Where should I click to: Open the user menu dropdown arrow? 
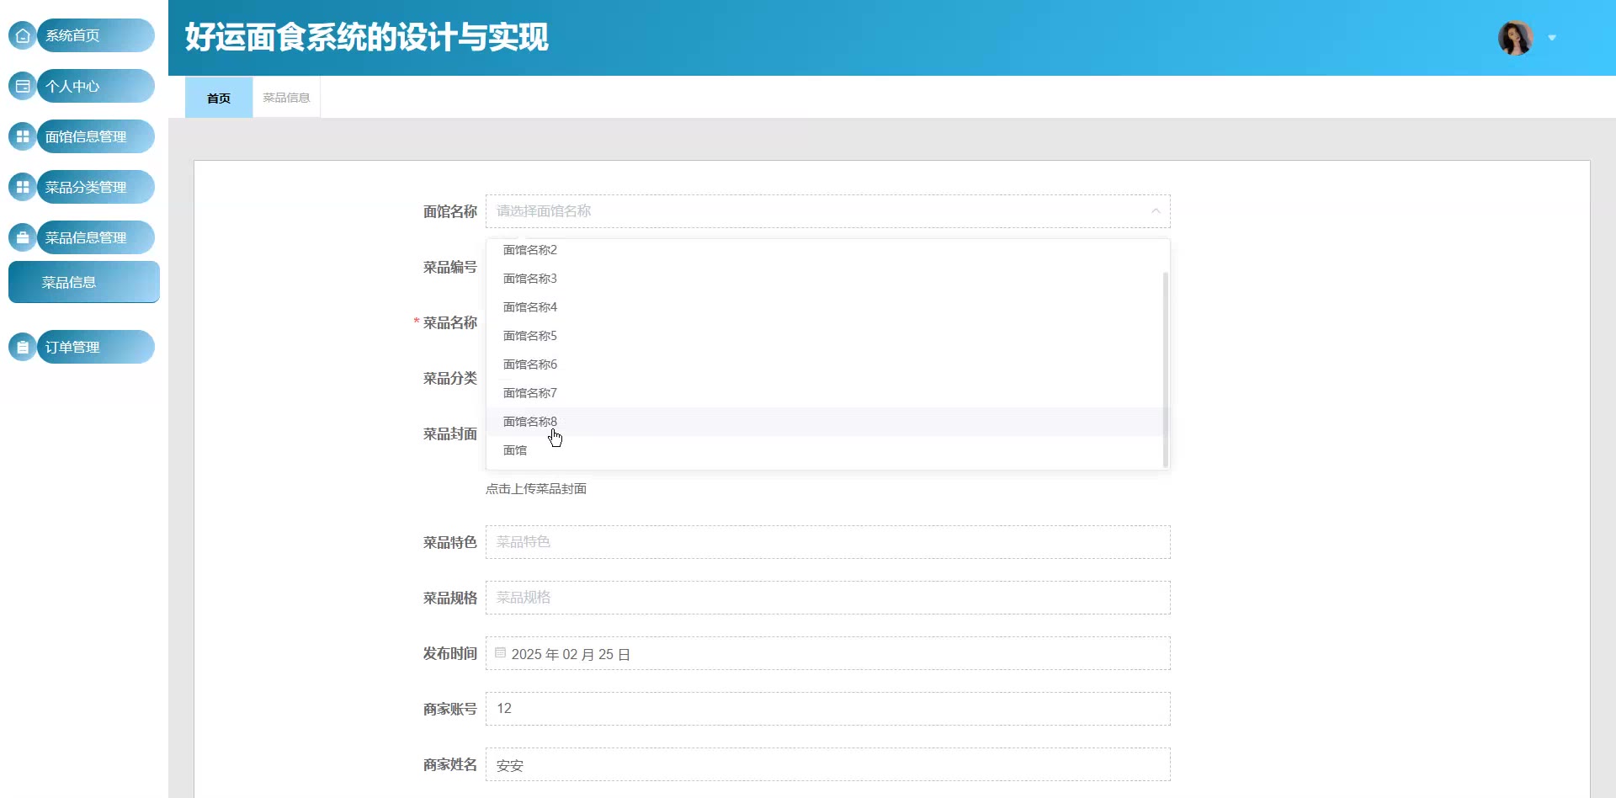(1552, 38)
